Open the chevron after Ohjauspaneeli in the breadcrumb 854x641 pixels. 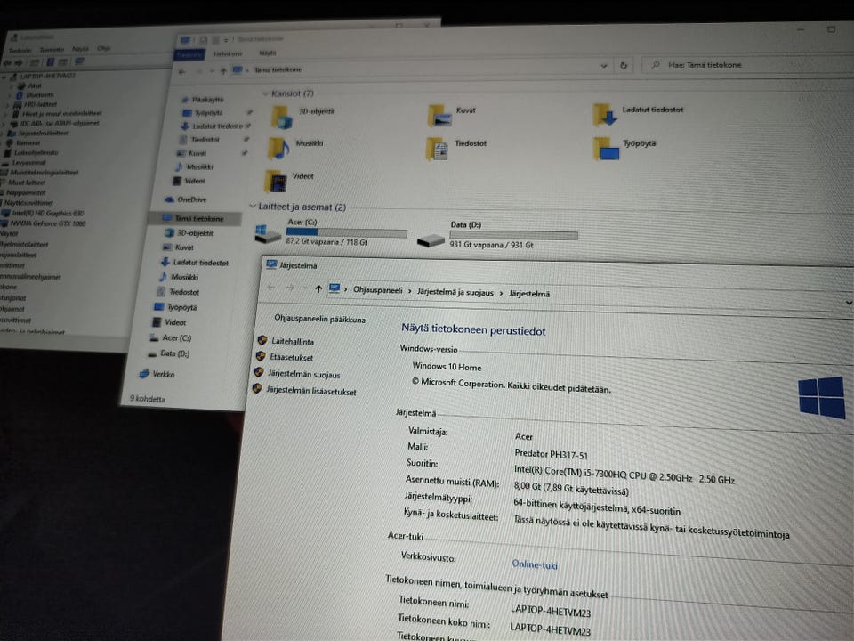pyautogui.click(x=409, y=291)
